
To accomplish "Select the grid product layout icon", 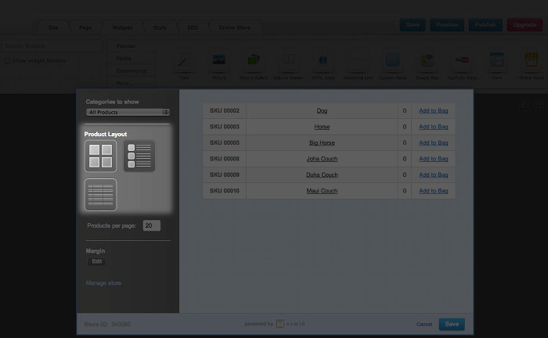I will 100,156.
